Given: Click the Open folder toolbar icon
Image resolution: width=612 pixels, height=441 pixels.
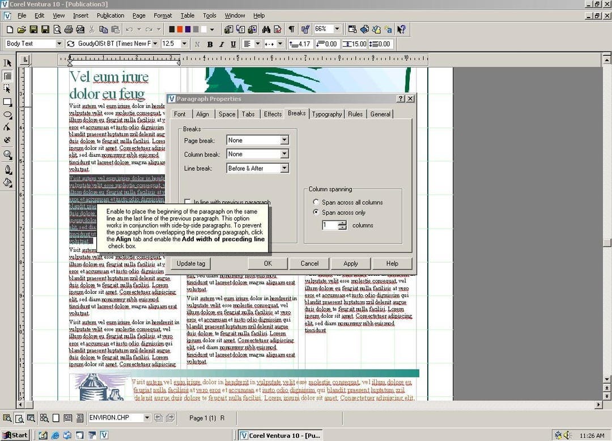Looking at the screenshot, I should click(22, 29).
